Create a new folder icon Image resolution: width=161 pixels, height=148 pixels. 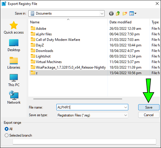(125, 13)
